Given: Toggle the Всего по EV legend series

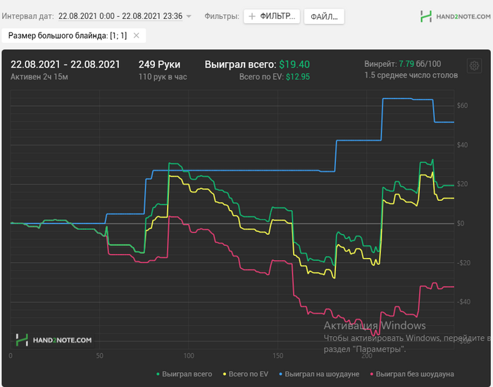Looking at the screenshot, I should pyautogui.click(x=246, y=374).
